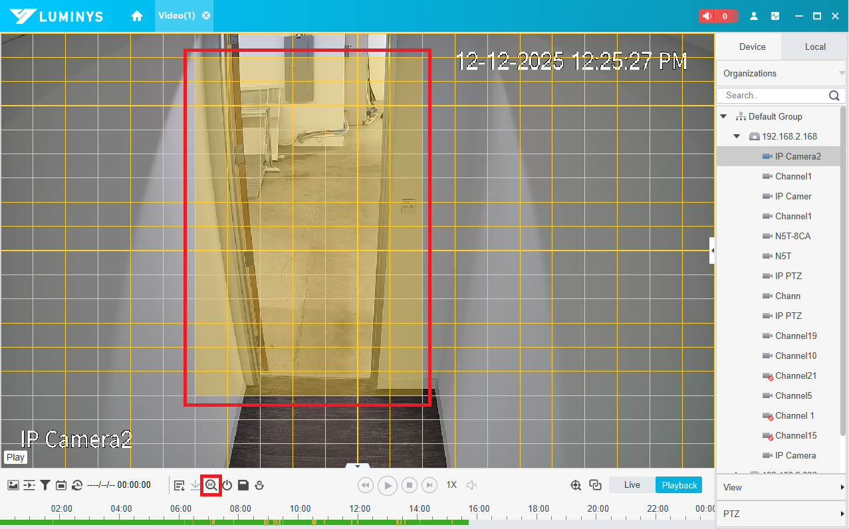This screenshot has height=529, width=849.
Task: Click the smart search magnifier icon
Action: [211, 485]
